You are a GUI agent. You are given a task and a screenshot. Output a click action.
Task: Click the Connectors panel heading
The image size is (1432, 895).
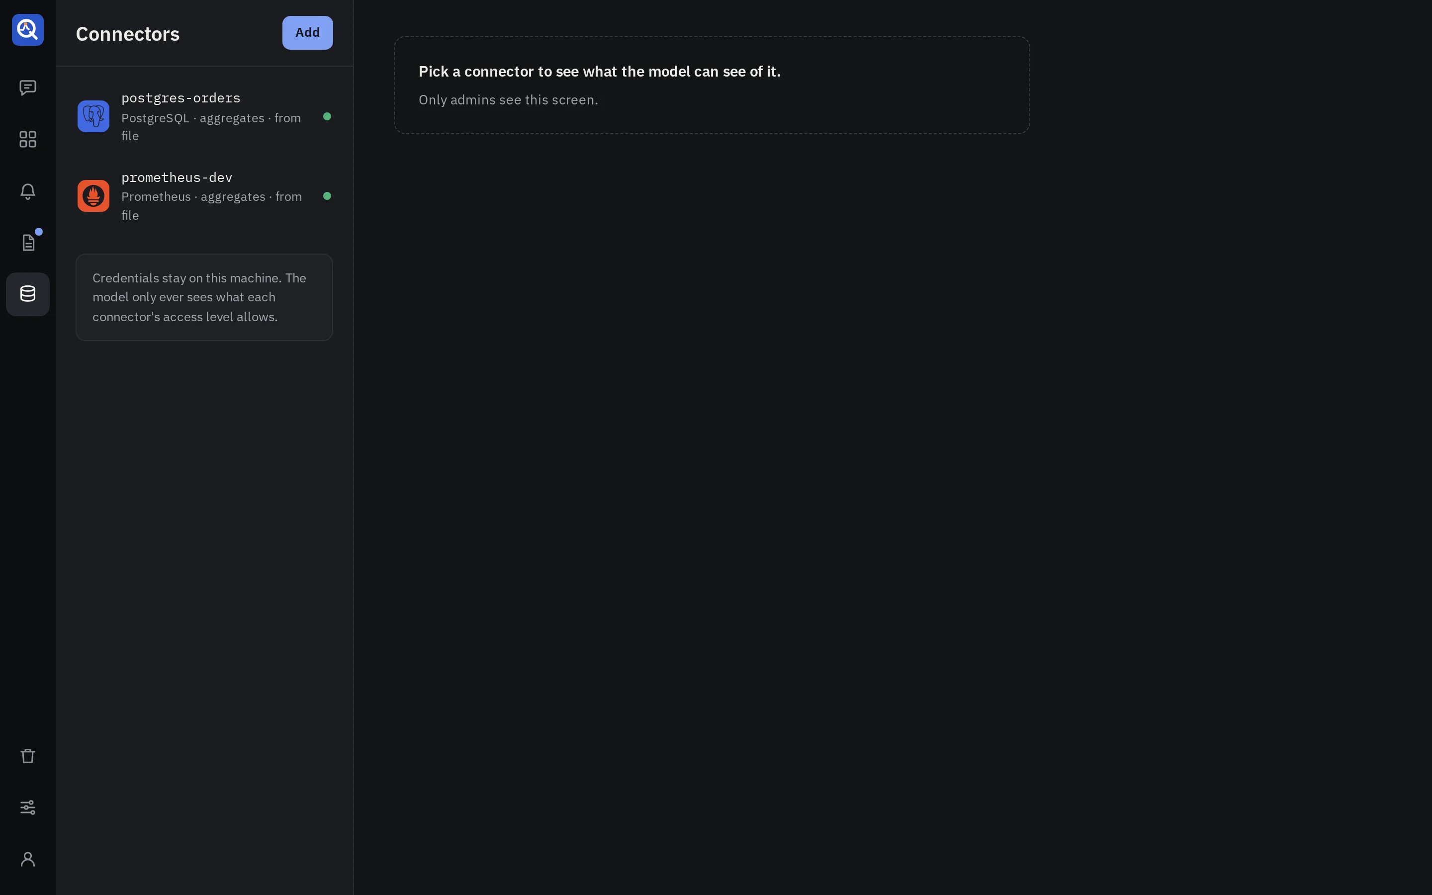tap(128, 34)
